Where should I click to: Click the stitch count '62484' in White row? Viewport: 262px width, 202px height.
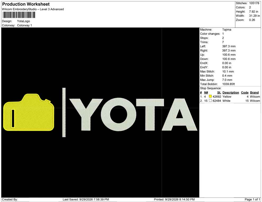pos(217,101)
